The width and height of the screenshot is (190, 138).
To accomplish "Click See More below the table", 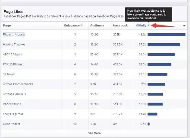I will pos(94,133).
